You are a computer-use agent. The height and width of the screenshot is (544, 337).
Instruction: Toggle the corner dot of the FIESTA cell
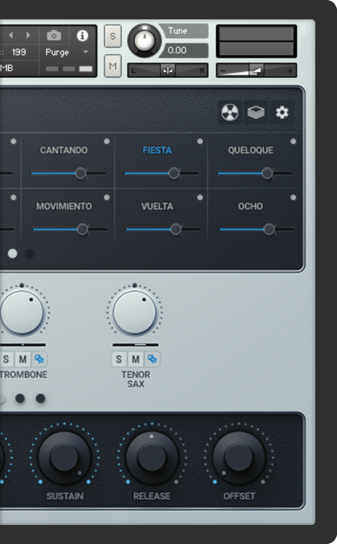coord(200,141)
